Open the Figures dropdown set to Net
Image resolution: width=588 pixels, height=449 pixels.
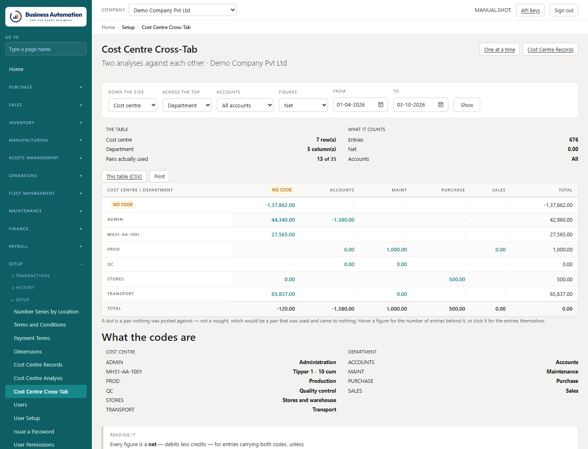[303, 105]
